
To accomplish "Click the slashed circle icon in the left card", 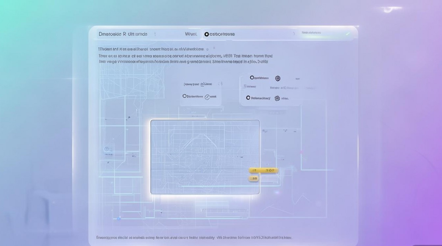I will tap(207, 97).
